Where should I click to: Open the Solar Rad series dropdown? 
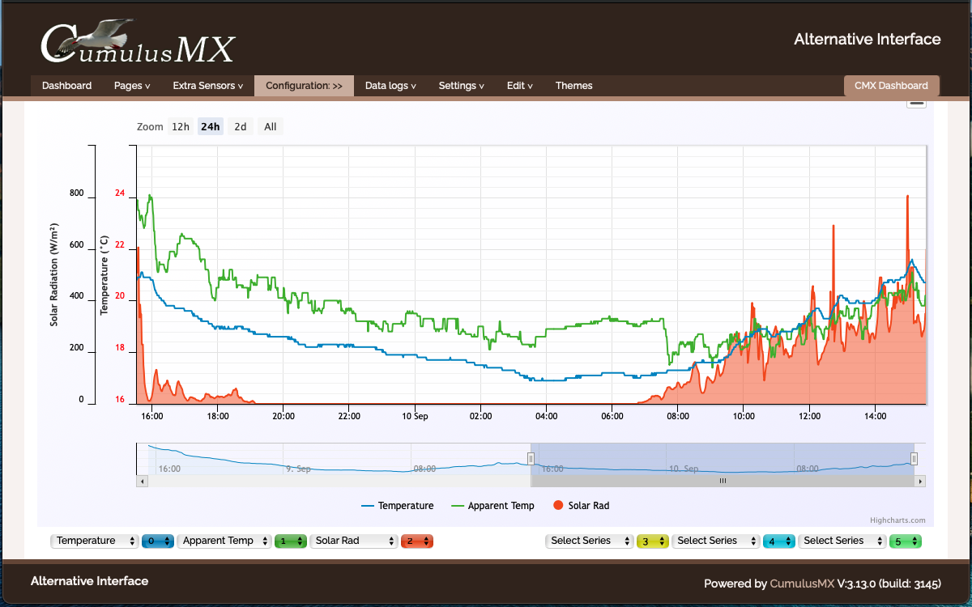pos(355,541)
